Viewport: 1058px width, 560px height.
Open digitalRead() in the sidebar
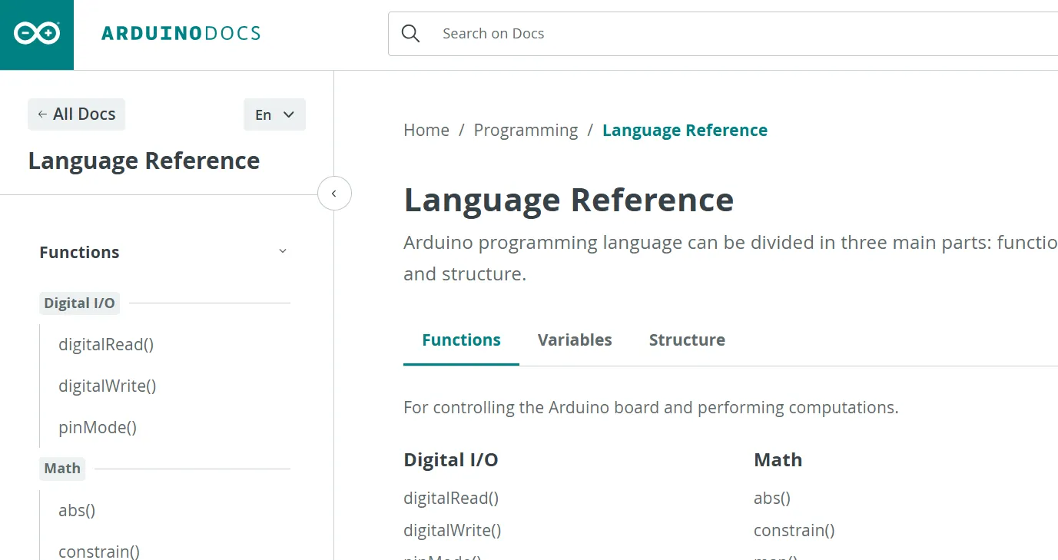(x=106, y=345)
